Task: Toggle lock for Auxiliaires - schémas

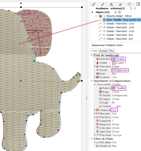Action: point(131,8)
